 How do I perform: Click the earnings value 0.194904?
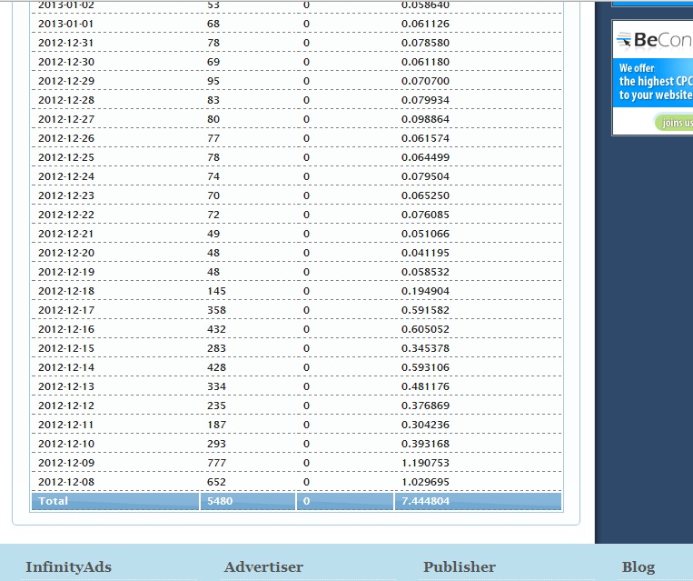[x=425, y=291]
